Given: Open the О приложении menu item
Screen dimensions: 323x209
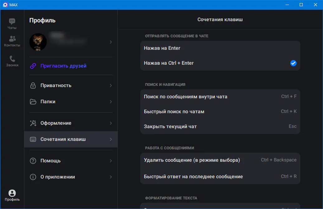Looking at the screenshot, I should (x=71, y=177).
